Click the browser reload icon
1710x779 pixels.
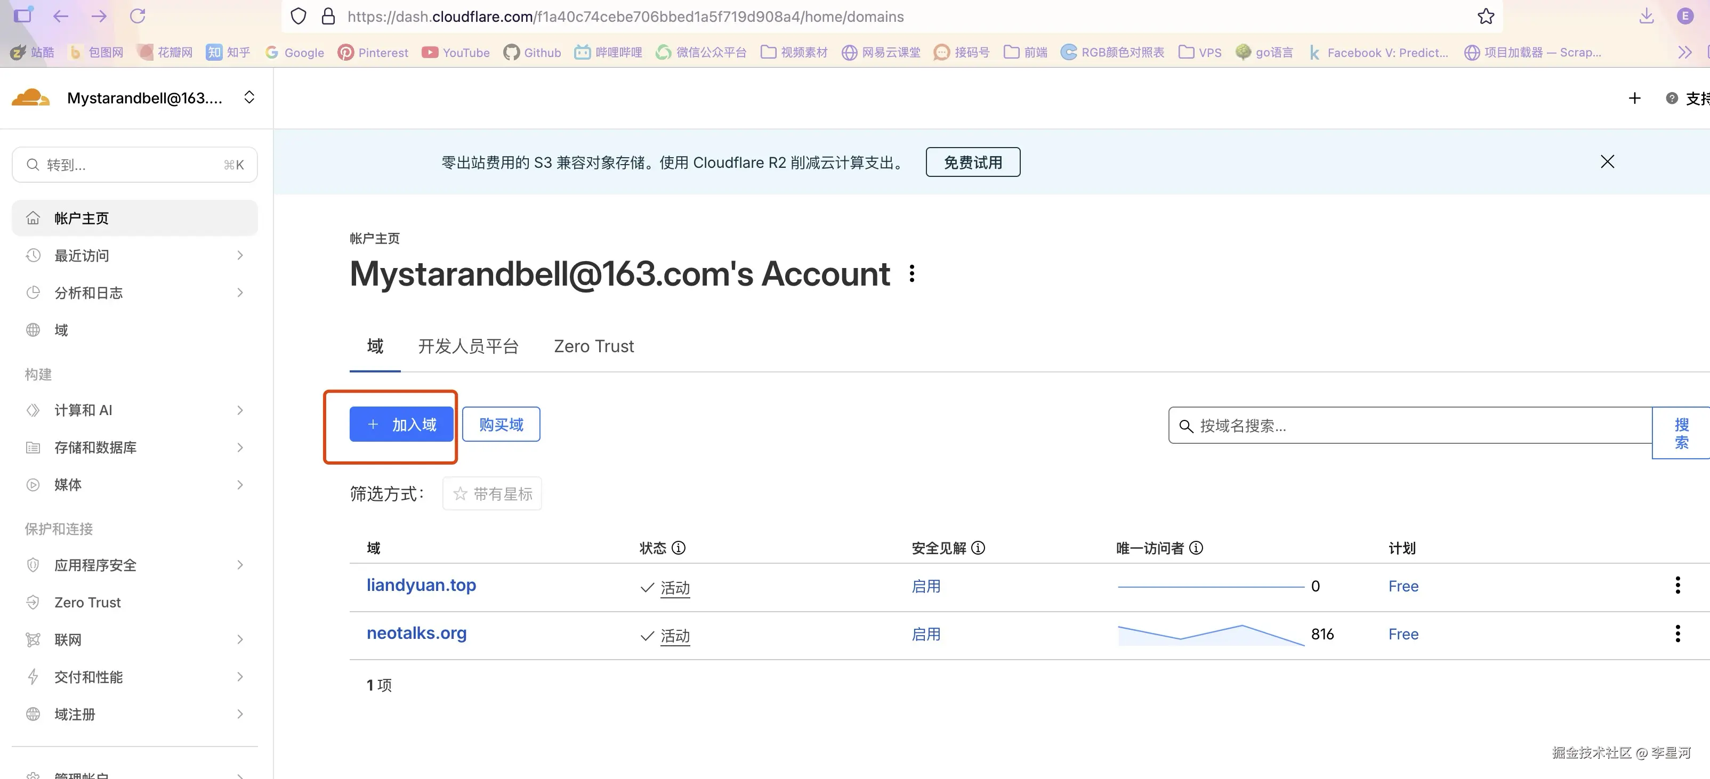pyautogui.click(x=138, y=16)
